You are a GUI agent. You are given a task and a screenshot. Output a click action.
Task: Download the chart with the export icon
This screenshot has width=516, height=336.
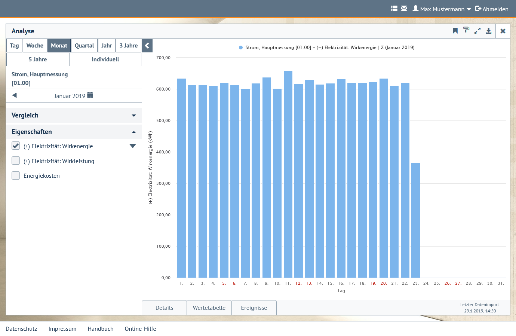point(488,31)
